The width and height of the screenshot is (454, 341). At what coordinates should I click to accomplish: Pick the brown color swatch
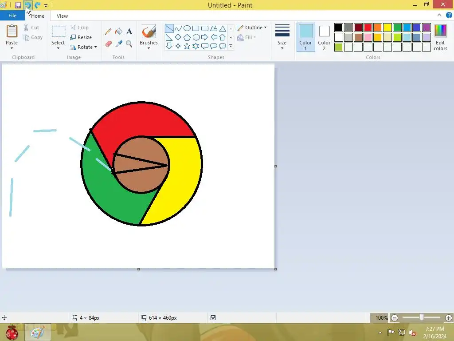(358, 37)
